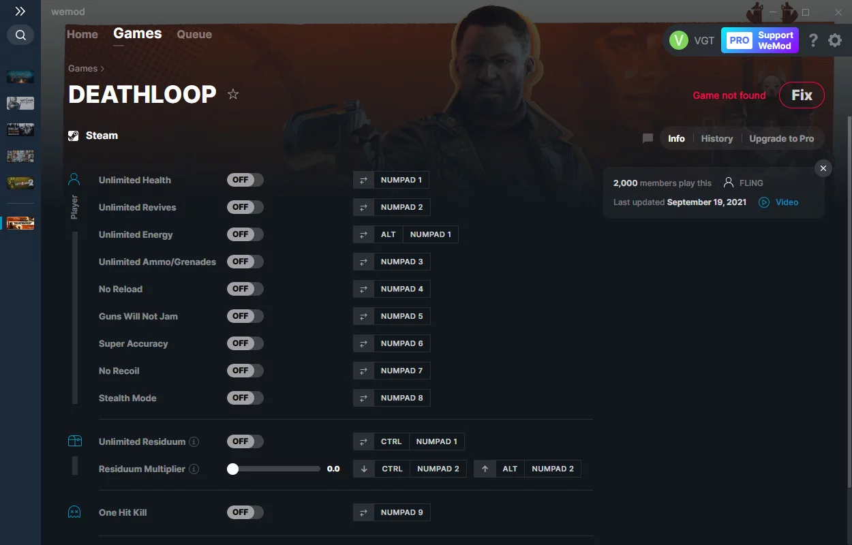The height and width of the screenshot is (545, 852).
Task: Swap hotkey icon for Stealth Mode
Action: pyautogui.click(x=363, y=398)
